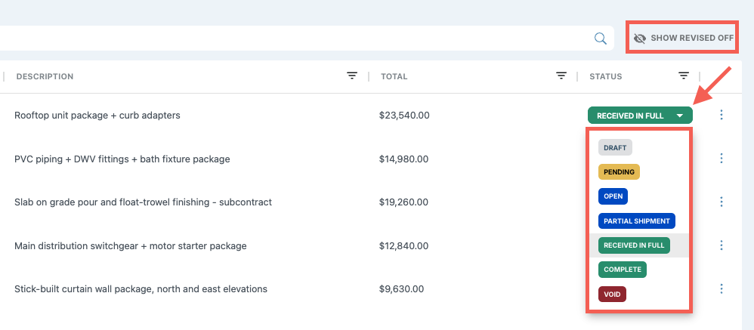Click the Description column header

45,76
